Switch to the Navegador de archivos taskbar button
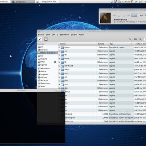The height and width of the screenshot is (146, 146). [47, 2]
